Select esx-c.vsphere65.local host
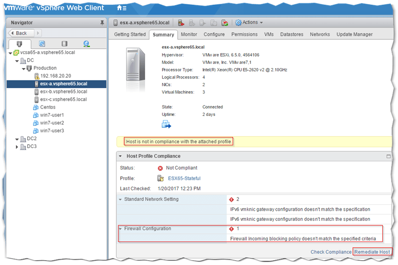The height and width of the screenshot is (265, 398). coord(63,99)
